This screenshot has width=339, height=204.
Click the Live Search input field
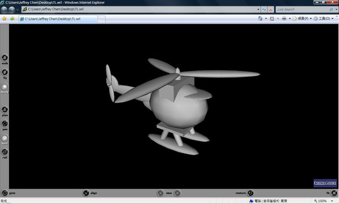(x=303, y=9)
